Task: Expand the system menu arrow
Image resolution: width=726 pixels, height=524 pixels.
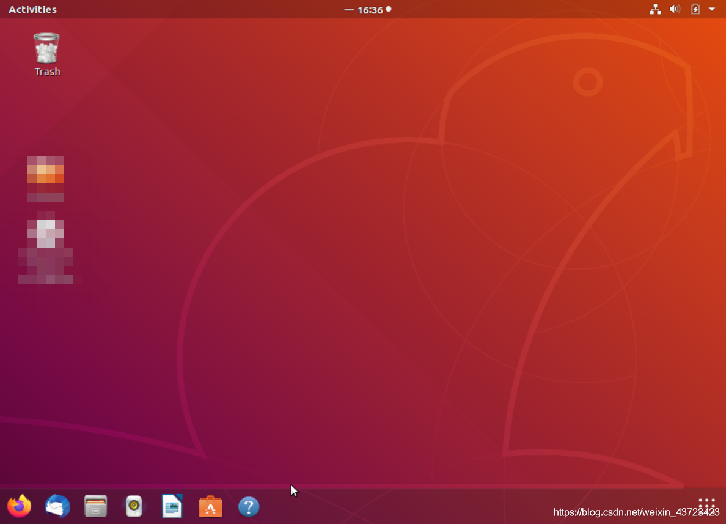Action: 712,9
